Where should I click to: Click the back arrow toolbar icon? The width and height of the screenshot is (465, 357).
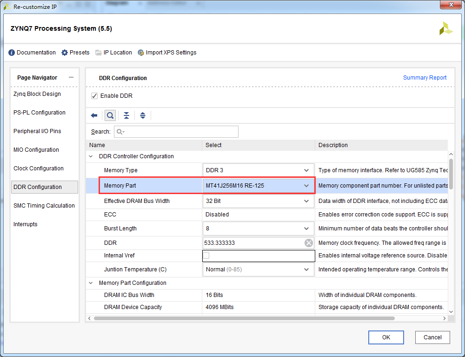[x=94, y=115]
